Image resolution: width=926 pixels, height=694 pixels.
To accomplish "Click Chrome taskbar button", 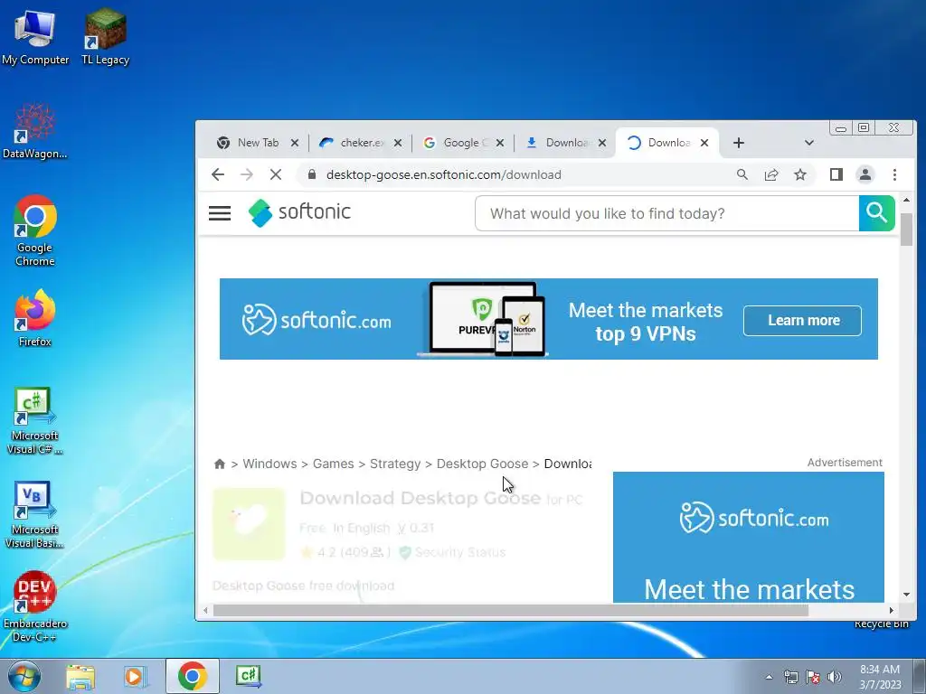I will pos(192,676).
